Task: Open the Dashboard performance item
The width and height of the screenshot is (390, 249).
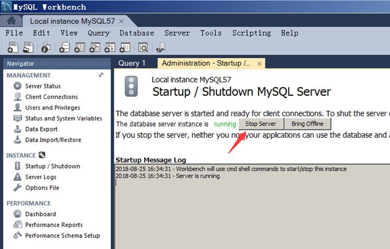Action: (41, 214)
